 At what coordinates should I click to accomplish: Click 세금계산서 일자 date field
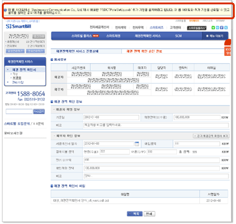pyautogui.click(x=109, y=143)
